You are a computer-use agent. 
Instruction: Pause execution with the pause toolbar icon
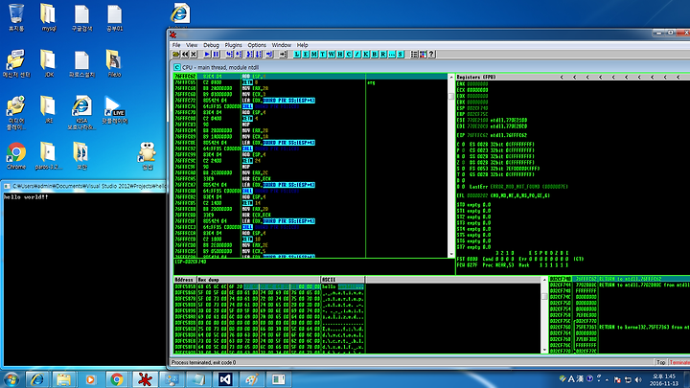pyautogui.click(x=216, y=54)
